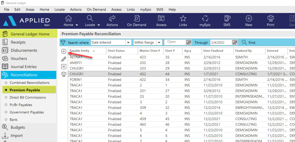295x142 pixels.
Task: Click the printer icon beside the list
Action: [x=64, y=74]
